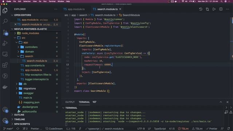Change the UTF-8 encoding in status bar
The width and height of the screenshot is (233, 131).
[x=141, y=128]
